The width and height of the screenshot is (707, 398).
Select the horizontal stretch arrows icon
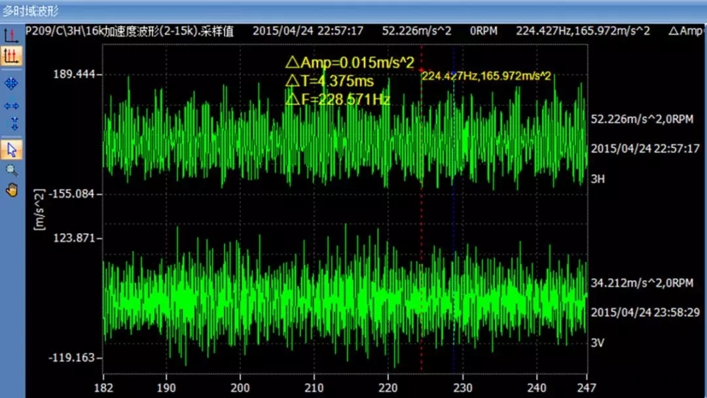point(11,105)
